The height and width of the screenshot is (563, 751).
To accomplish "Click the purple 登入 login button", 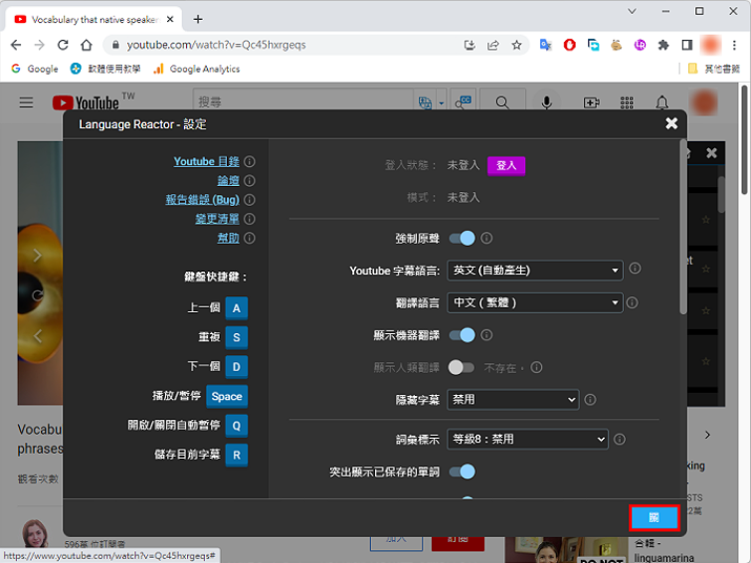I will coord(506,166).
